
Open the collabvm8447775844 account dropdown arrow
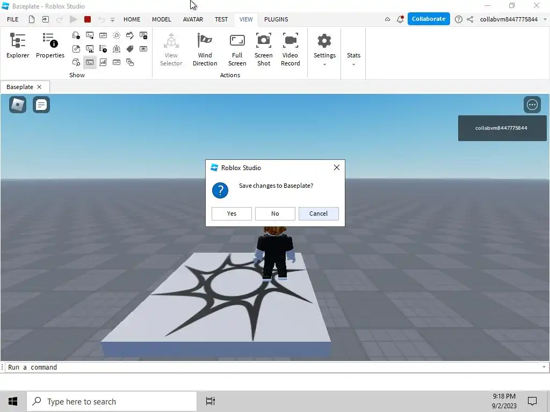coord(545,19)
